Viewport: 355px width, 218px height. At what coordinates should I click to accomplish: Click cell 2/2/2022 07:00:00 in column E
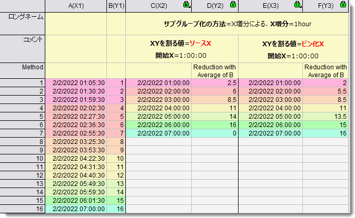[x=271, y=133]
